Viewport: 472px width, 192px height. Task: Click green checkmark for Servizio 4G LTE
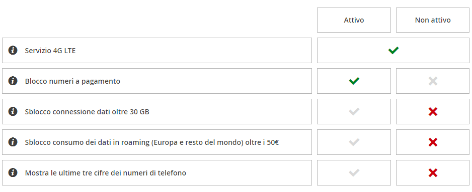tap(393, 51)
